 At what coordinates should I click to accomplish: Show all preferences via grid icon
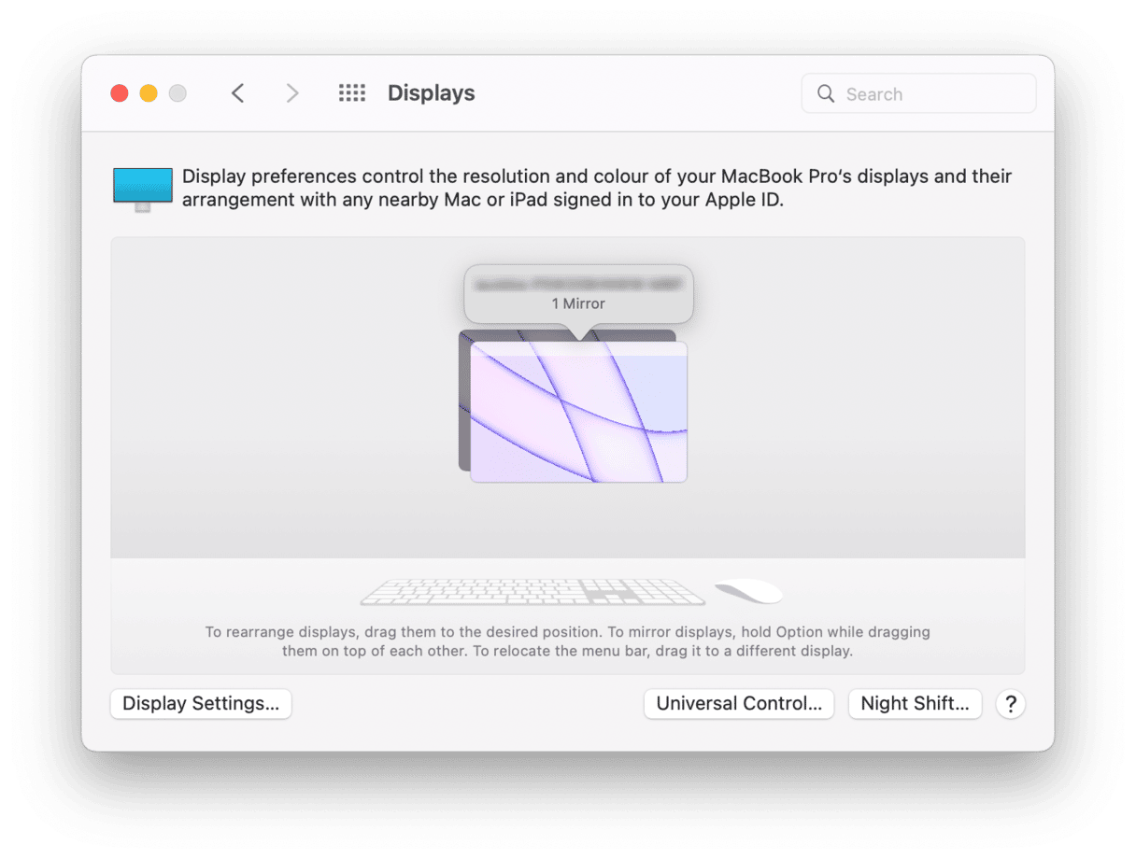[x=351, y=93]
